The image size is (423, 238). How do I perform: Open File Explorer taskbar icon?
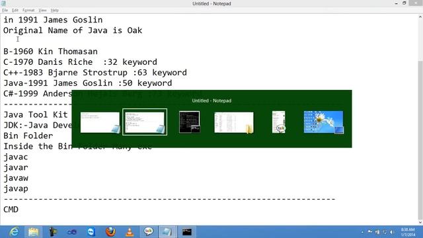tap(33, 232)
